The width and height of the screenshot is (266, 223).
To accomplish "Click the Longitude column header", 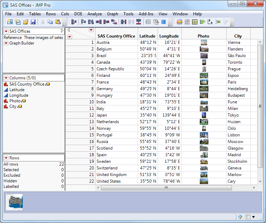I will pyautogui.click(x=169, y=36).
